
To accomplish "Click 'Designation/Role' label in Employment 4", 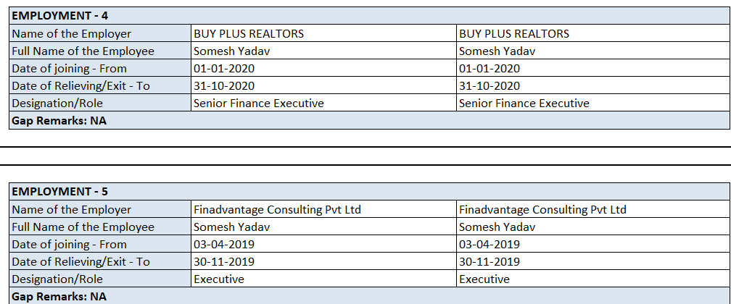I will point(58,103).
